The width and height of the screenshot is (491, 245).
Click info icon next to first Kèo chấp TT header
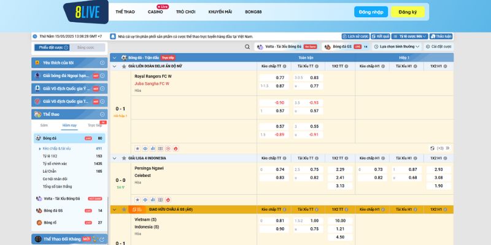click(285, 66)
